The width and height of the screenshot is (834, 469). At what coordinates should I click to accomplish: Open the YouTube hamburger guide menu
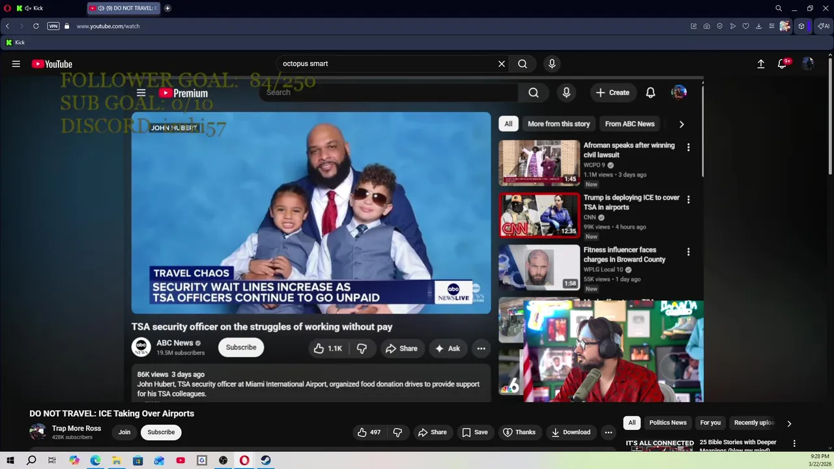pyautogui.click(x=16, y=64)
